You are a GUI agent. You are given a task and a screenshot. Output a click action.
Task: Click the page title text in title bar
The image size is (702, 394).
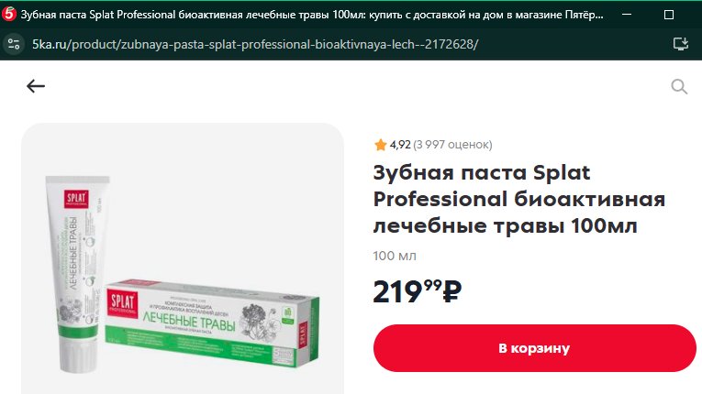pyautogui.click(x=312, y=15)
